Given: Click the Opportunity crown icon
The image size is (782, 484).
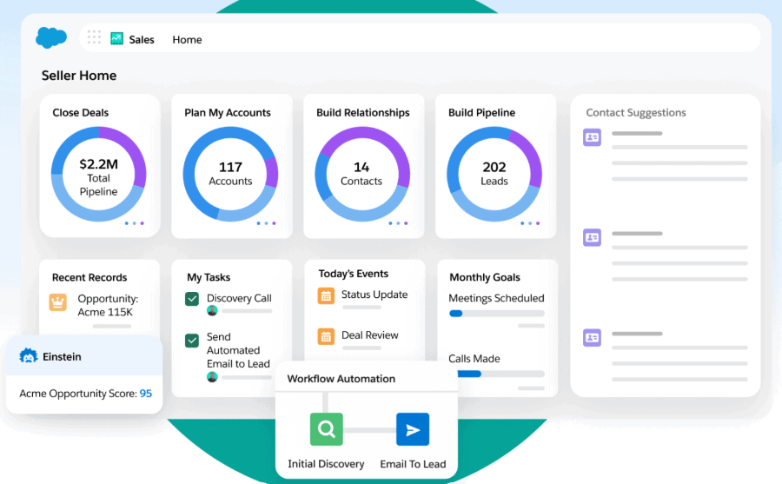Looking at the screenshot, I should click(58, 302).
